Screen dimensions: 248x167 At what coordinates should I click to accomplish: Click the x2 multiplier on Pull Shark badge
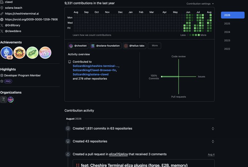(10, 57)
